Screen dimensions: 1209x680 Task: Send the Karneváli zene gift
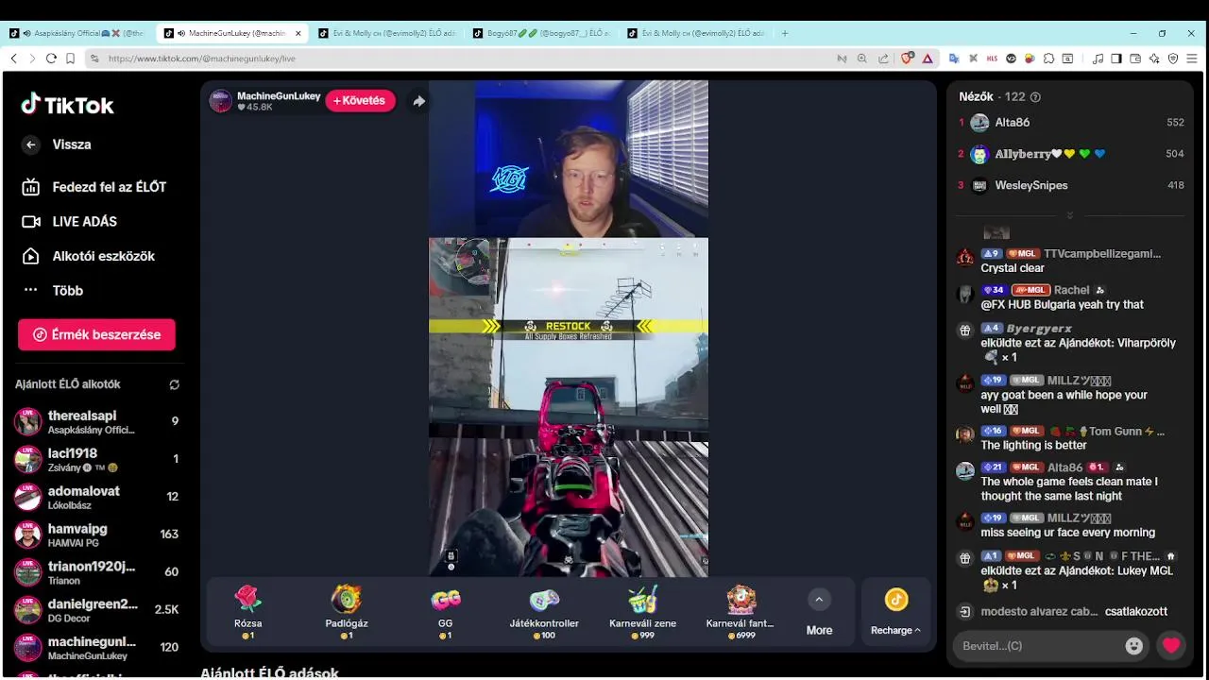tap(642, 612)
